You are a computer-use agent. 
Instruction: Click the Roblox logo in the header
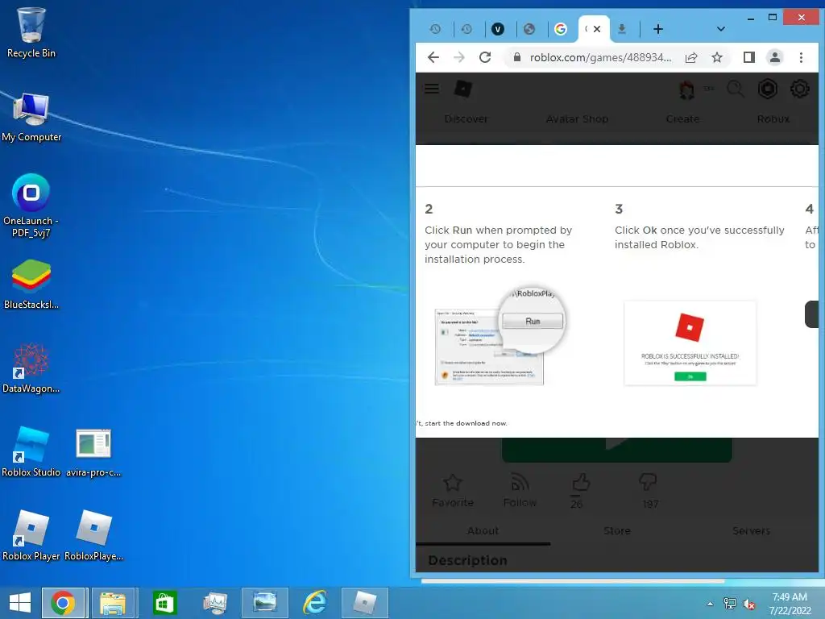(x=463, y=89)
